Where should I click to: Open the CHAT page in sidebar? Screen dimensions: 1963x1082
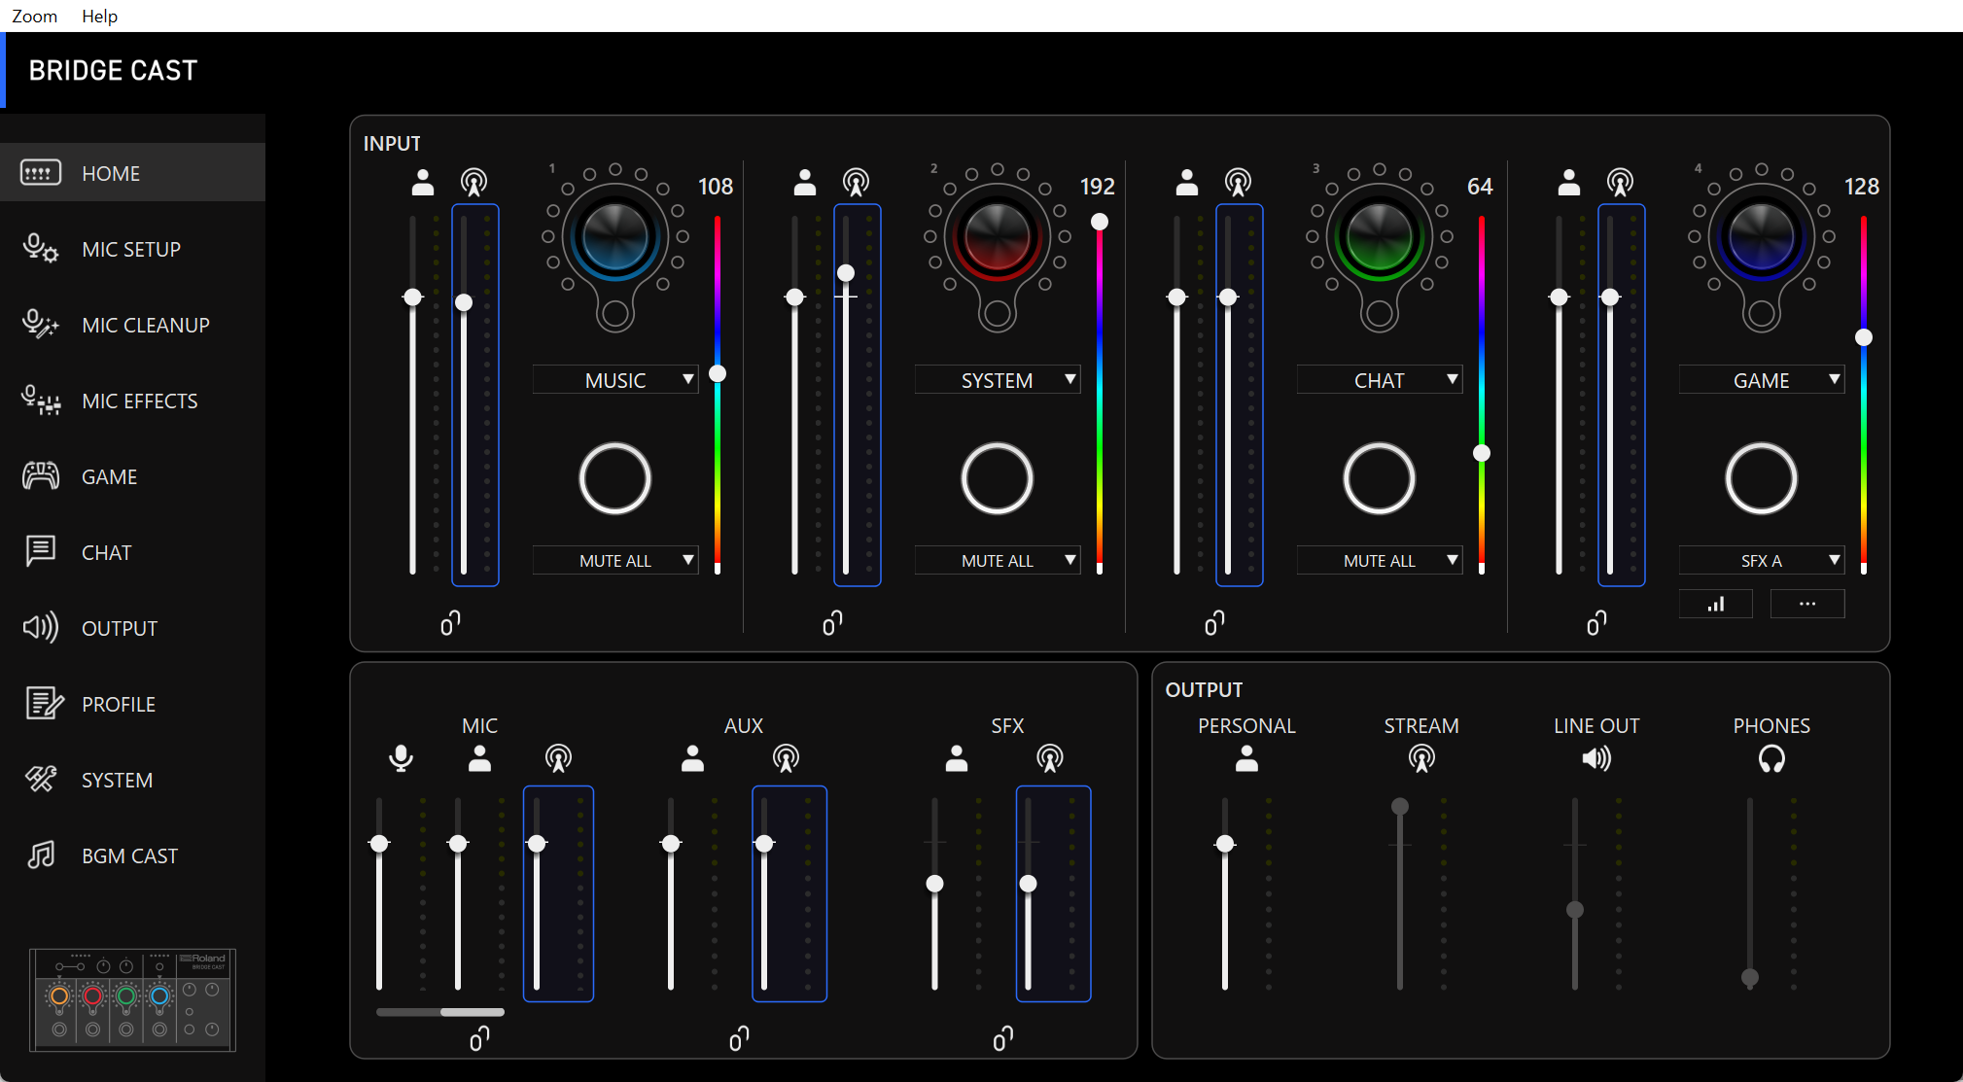pyautogui.click(x=132, y=552)
